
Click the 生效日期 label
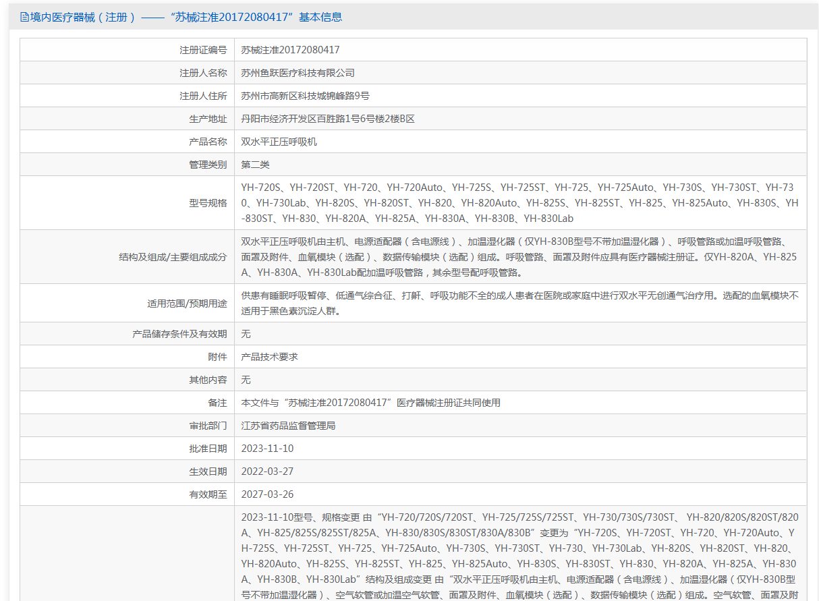click(x=208, y=471)
